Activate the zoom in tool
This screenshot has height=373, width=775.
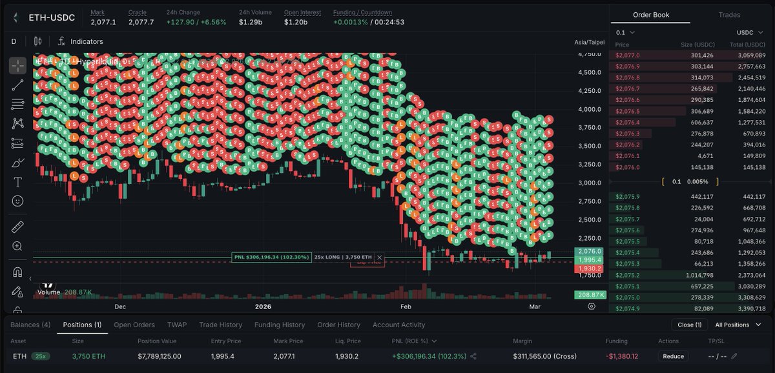(17, 246)
